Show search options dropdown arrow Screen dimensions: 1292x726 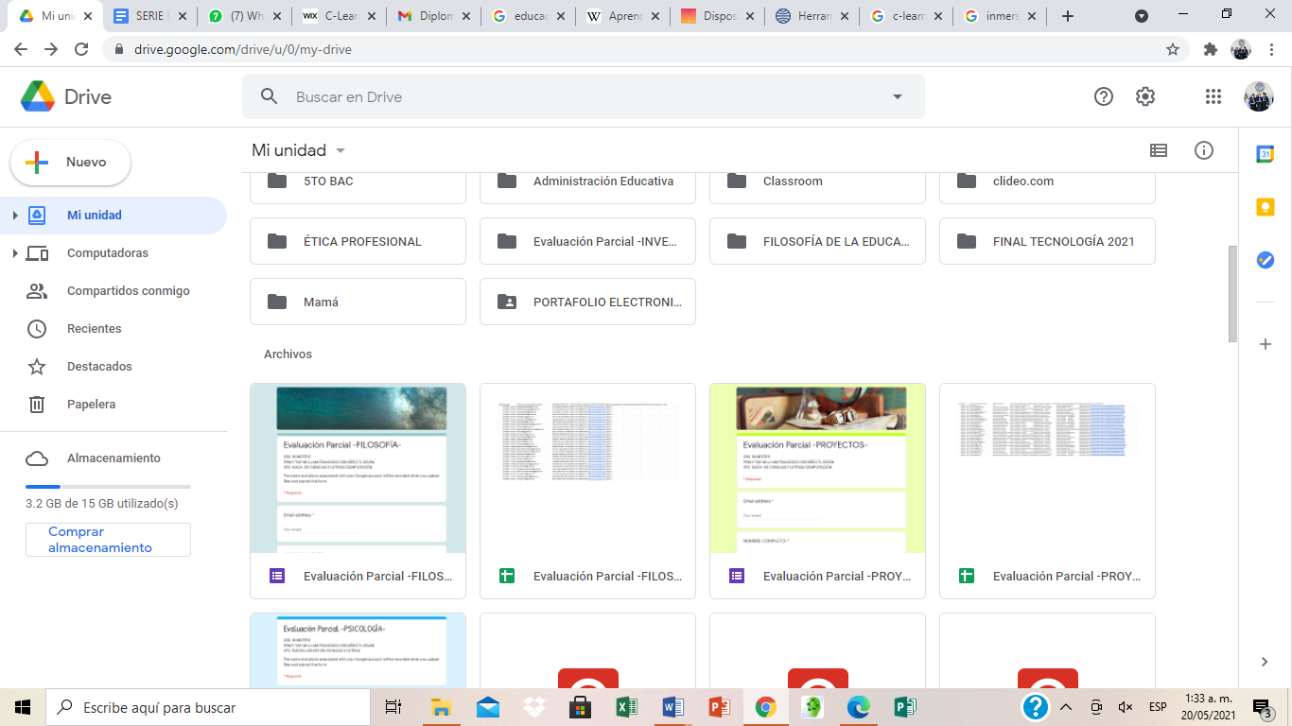click(898, 96)
